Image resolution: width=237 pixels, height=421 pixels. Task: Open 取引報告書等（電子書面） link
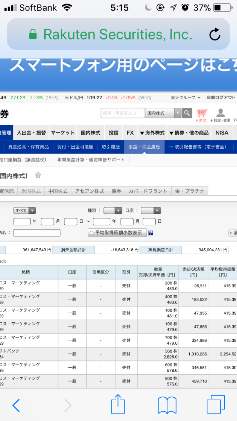[197, 147]
